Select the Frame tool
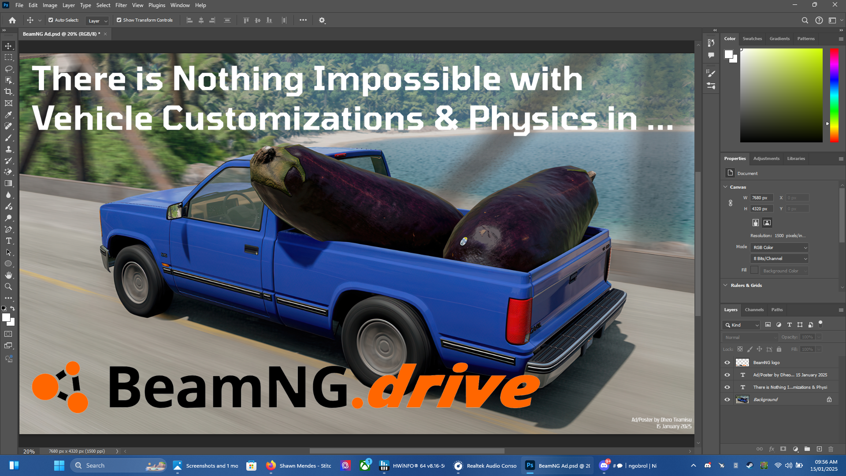 click(x=8, y=103)
